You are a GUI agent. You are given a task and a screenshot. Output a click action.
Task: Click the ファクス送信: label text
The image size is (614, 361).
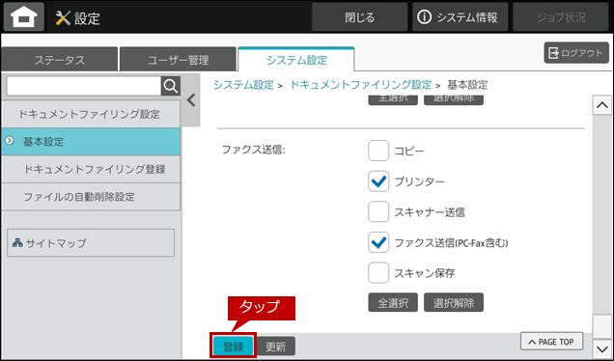pos(253,150)
